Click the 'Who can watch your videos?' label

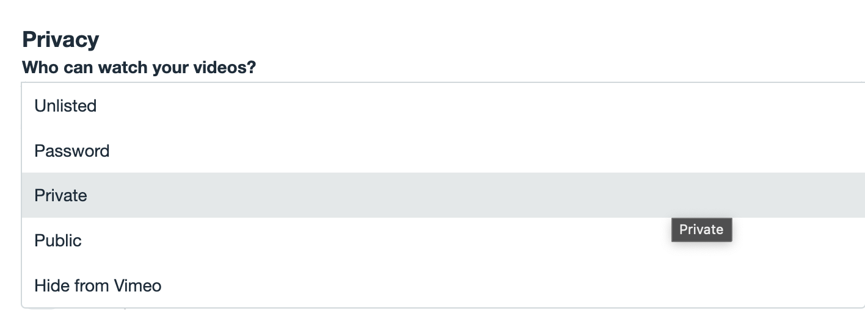tap(139, 67)
